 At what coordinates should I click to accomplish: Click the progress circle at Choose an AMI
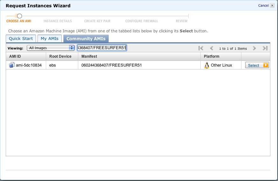point(19,16)
